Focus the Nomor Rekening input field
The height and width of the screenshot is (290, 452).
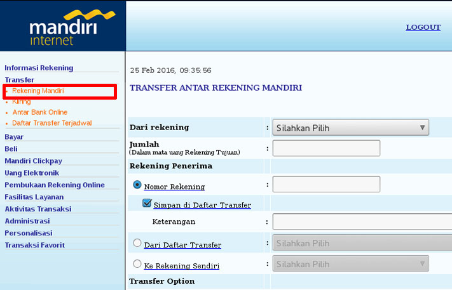[326, 184]
